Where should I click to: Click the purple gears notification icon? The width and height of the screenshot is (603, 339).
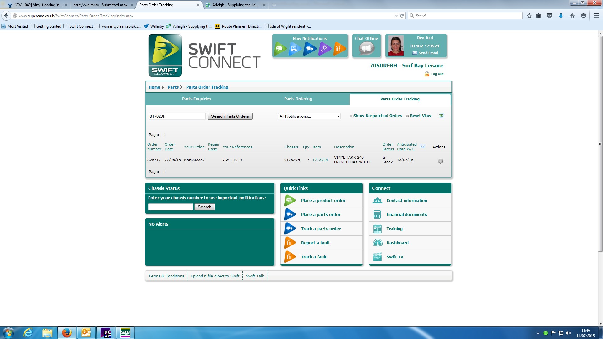(x=324, y=49)
